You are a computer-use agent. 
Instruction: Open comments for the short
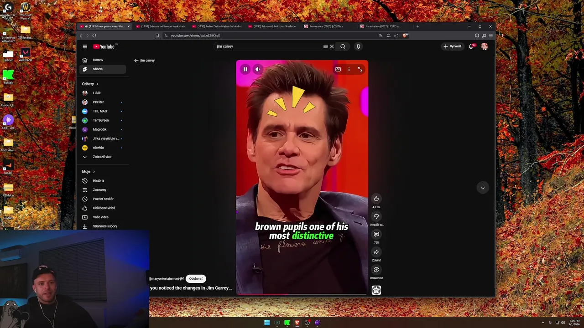[376, 234]
